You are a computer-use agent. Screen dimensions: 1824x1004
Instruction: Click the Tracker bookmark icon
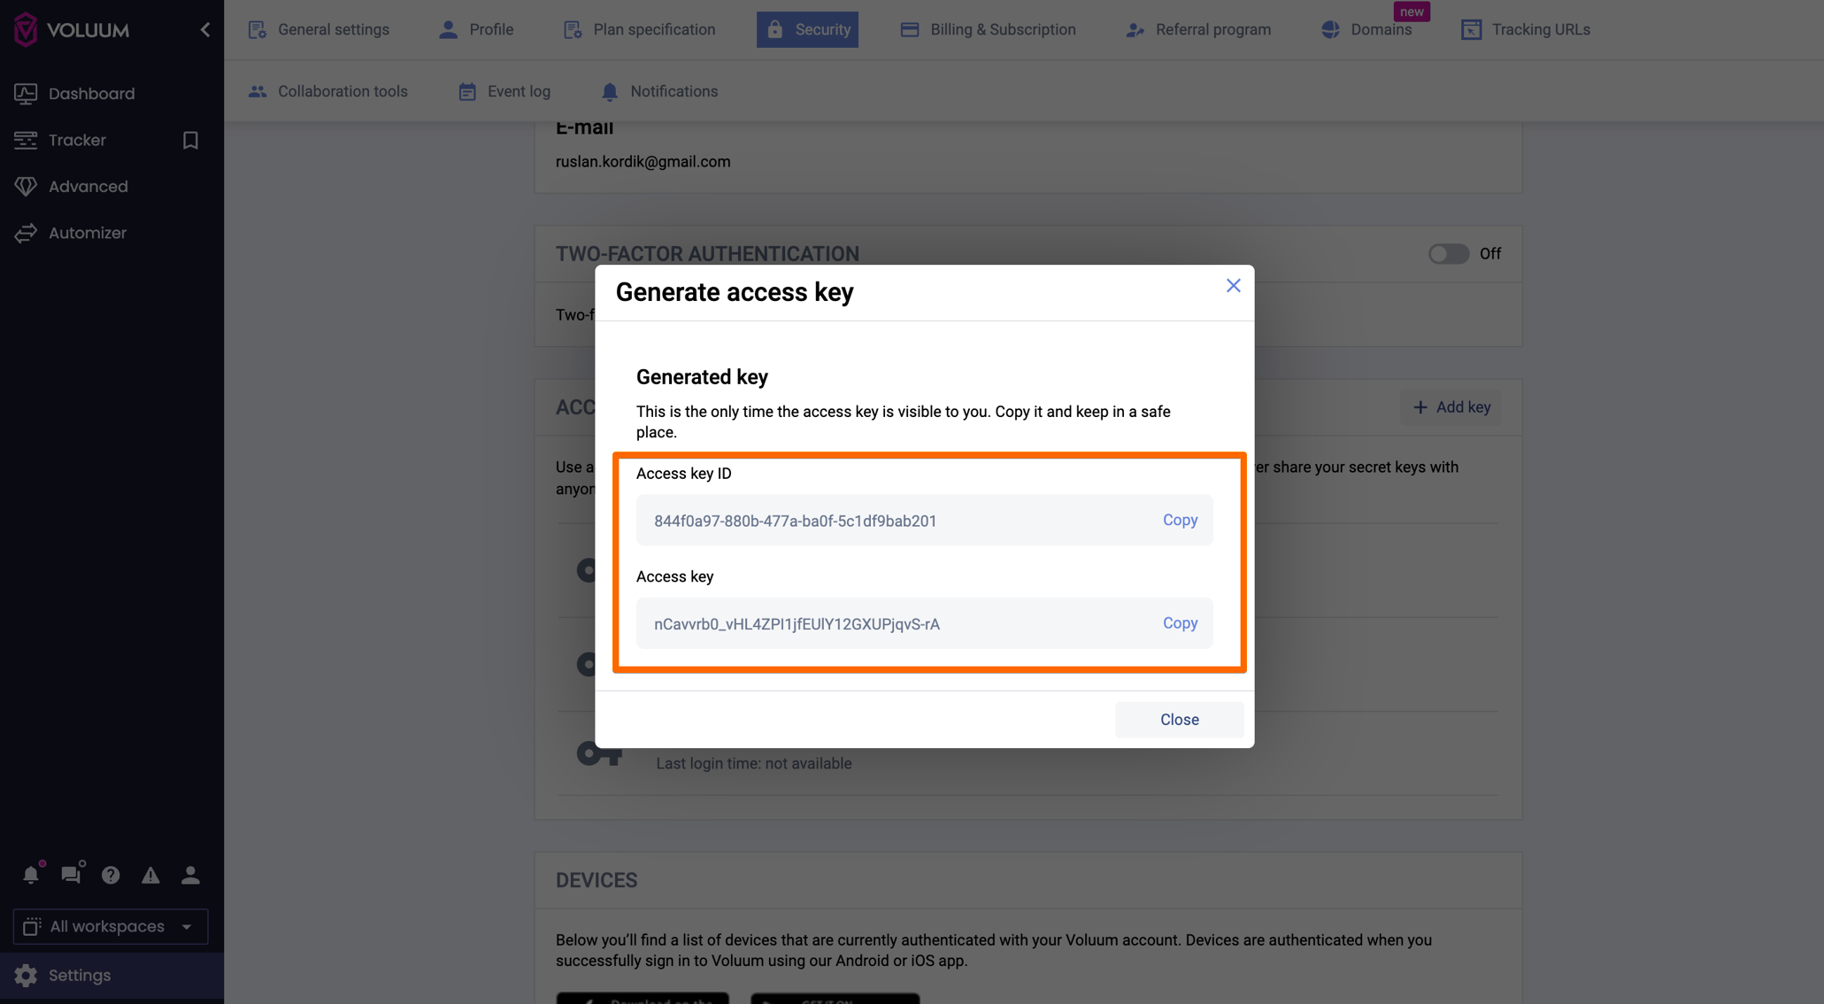190,140
